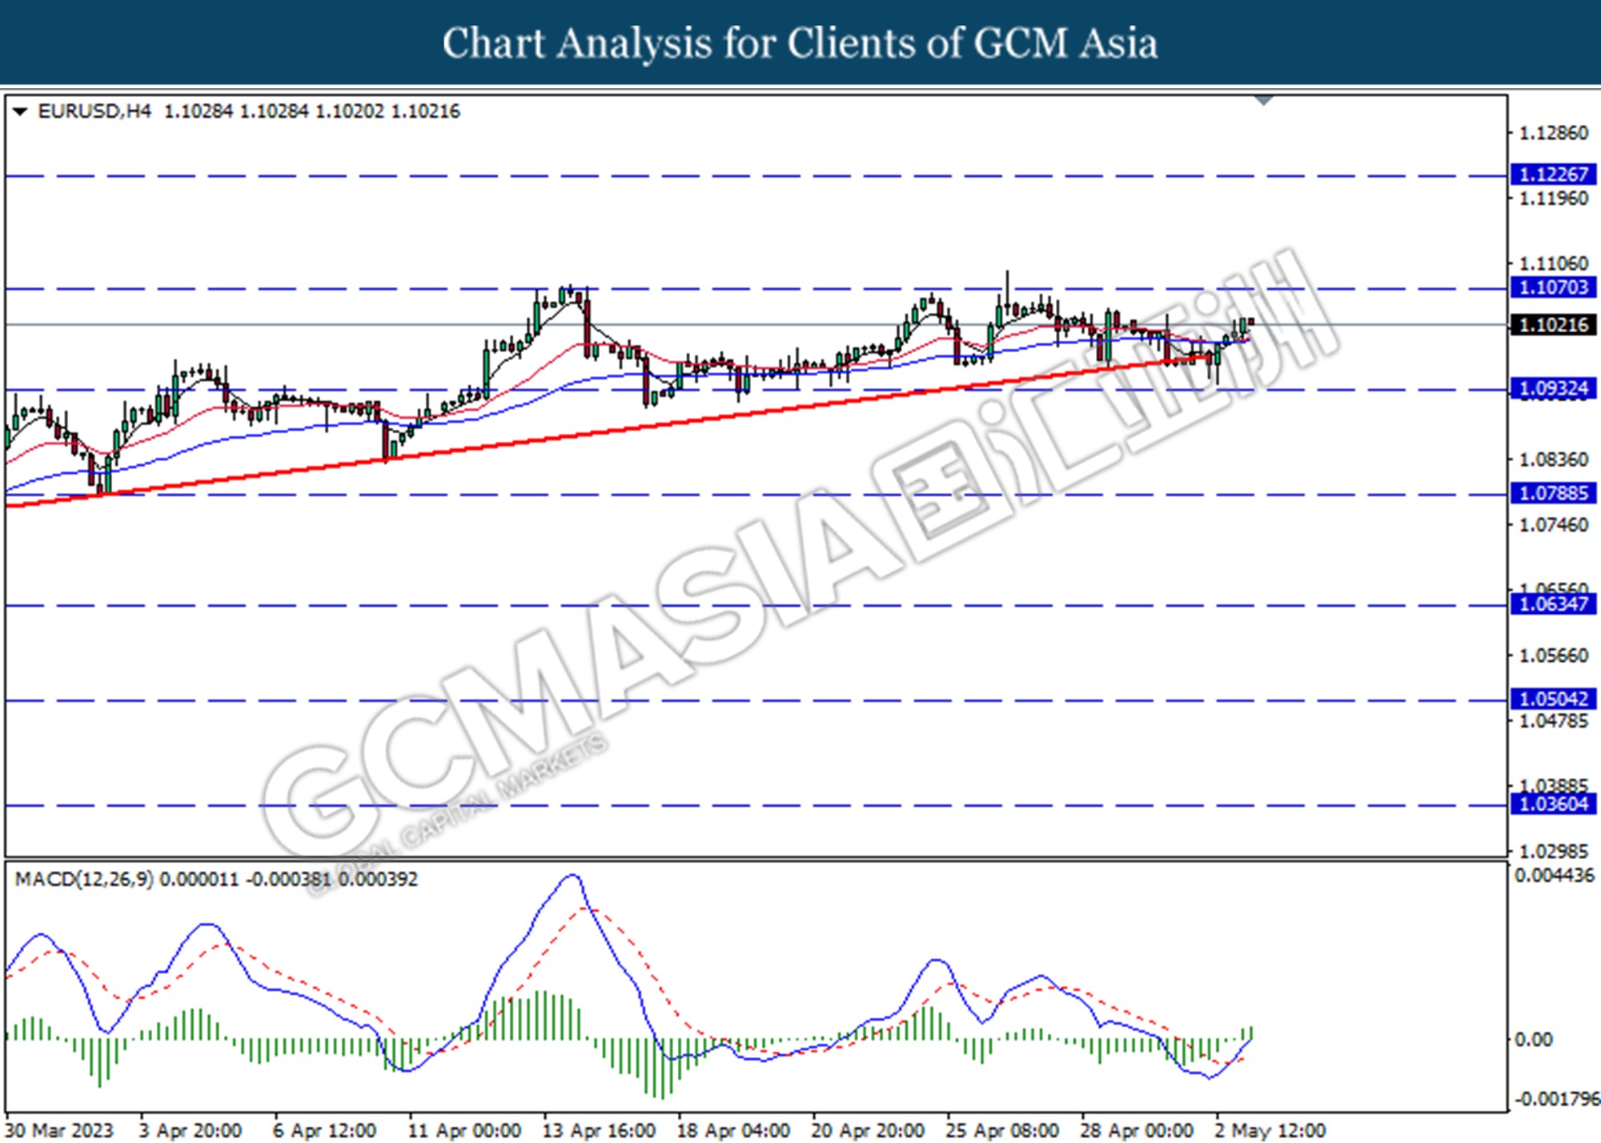Viewport: 1601px width, 1143px height.
Task: Click the 1.08360 price scale value
Action: (1554, 459)
